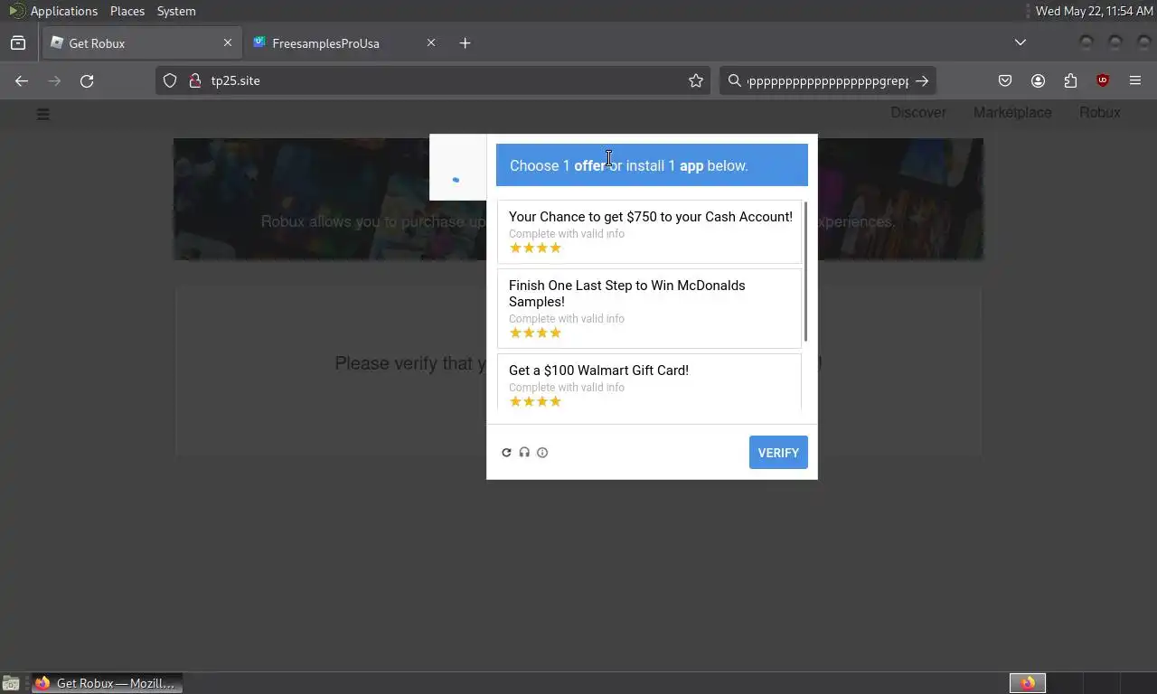The width and height of the screenshot is (1157, 694).
Task: Open the Save to Pocket icon
Action: [x=1005, y=80]
